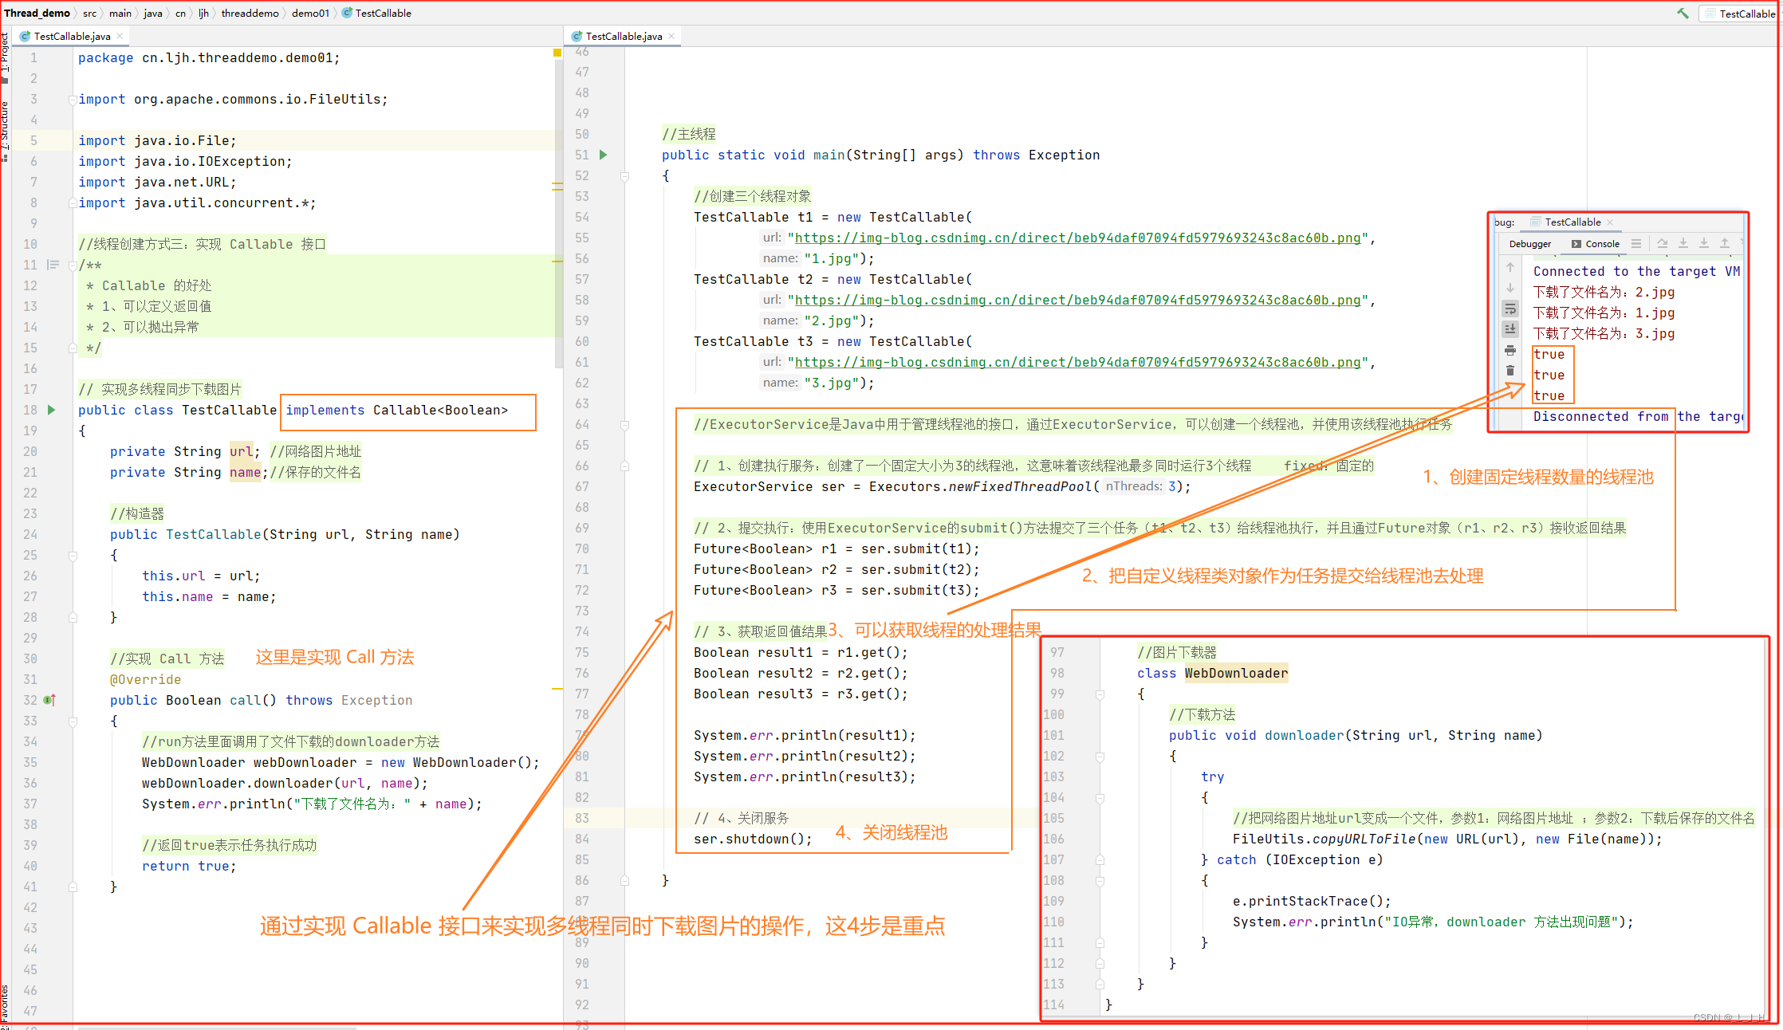Screen dimensions: 1783x1030
Task: Click 'WebDownloader' class name on line 98
Action: [1236, 673]
